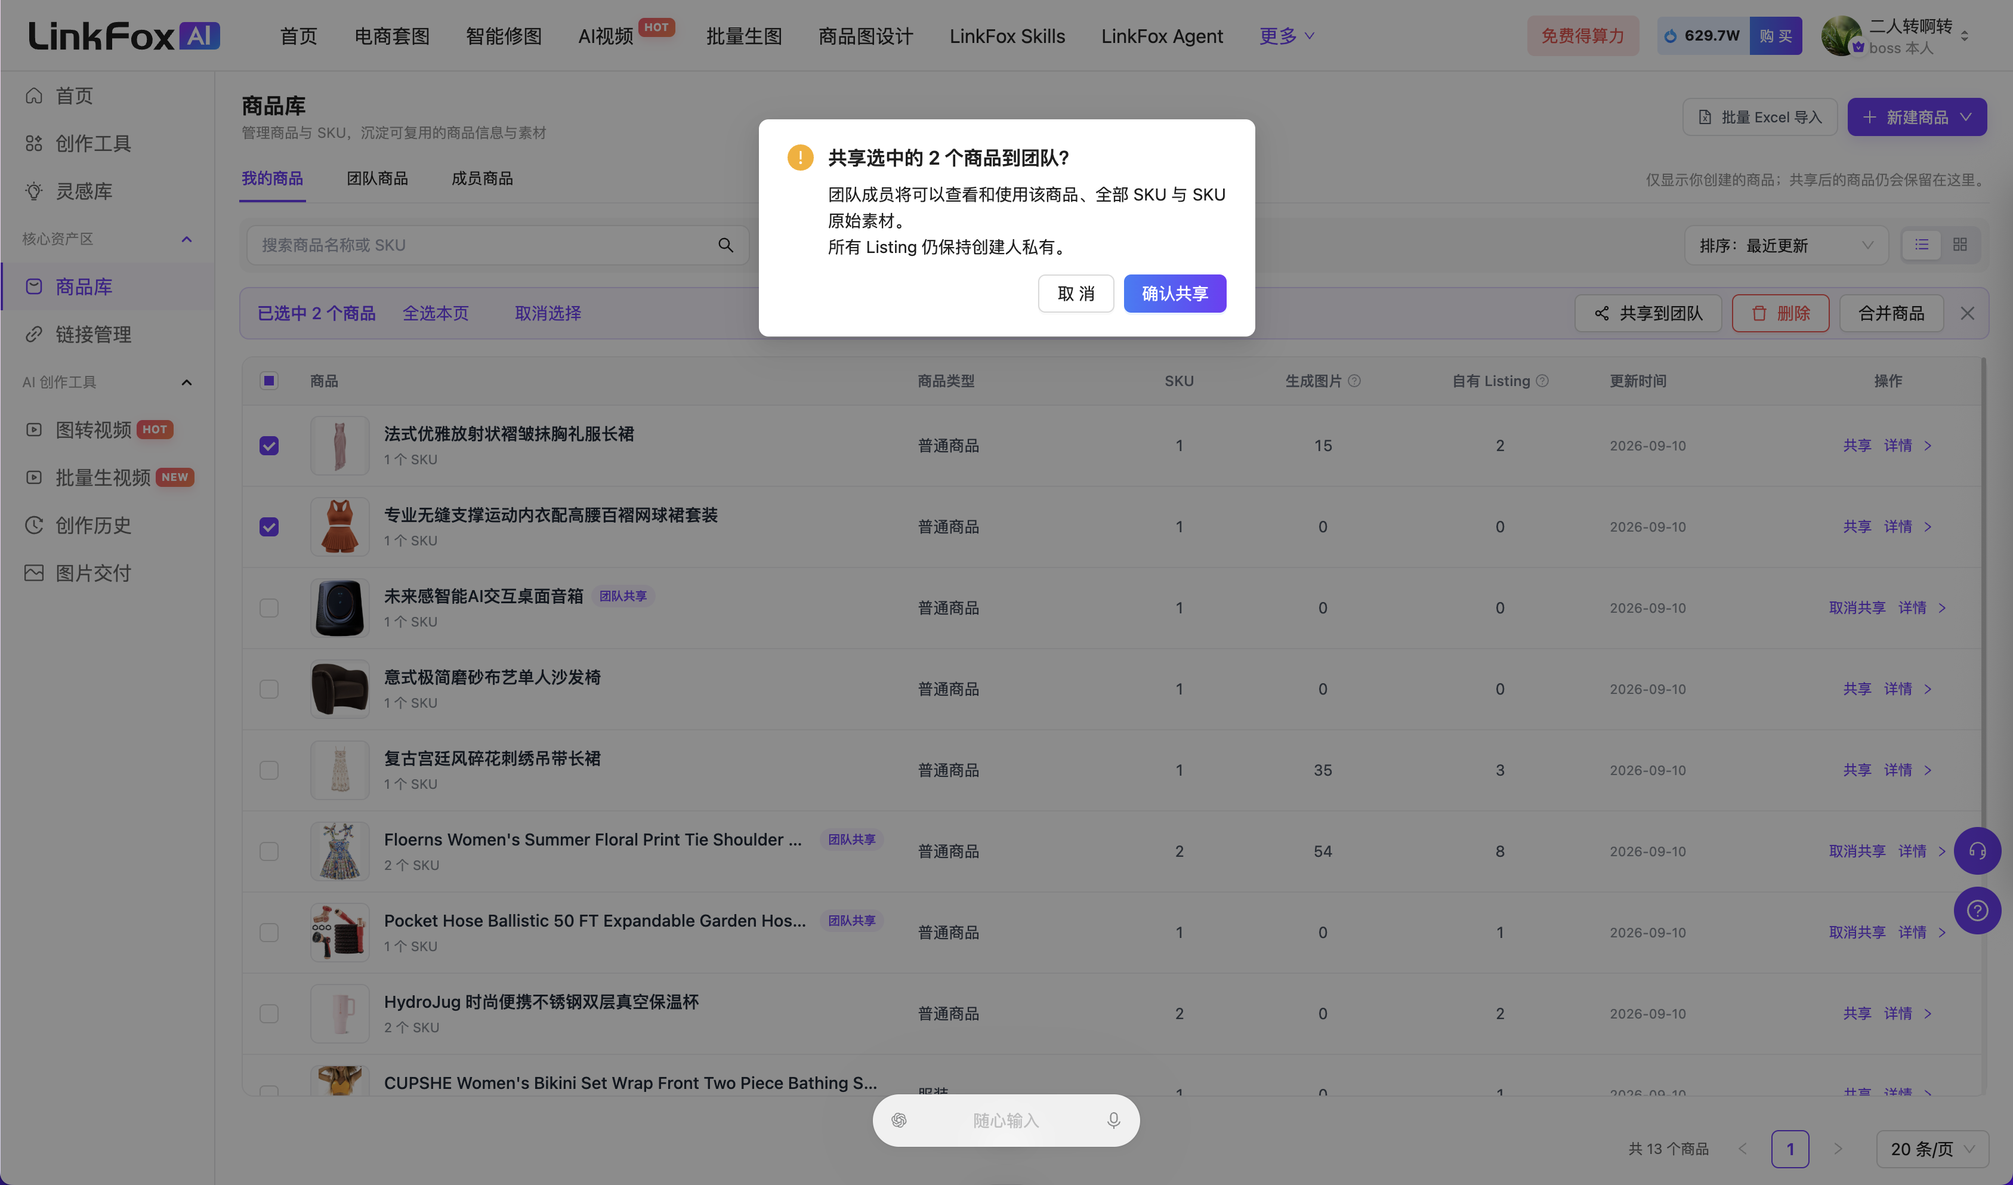Close the selection bar with X

coord(1968,313)
